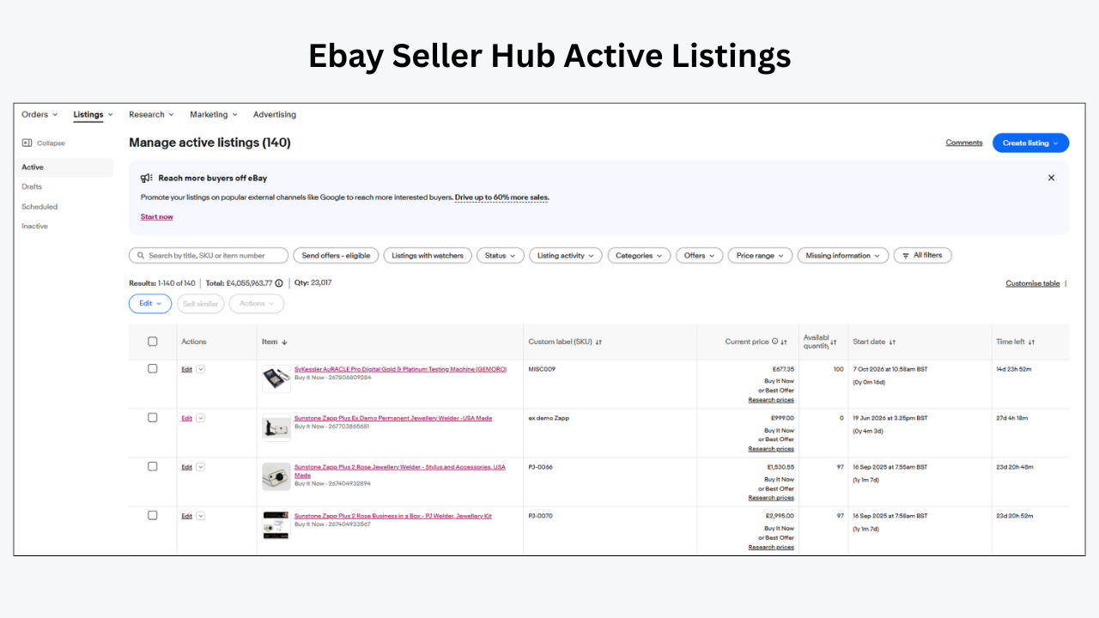
Task: Click the greyed Actions dropdown button
Action: (x=257, y=304)
